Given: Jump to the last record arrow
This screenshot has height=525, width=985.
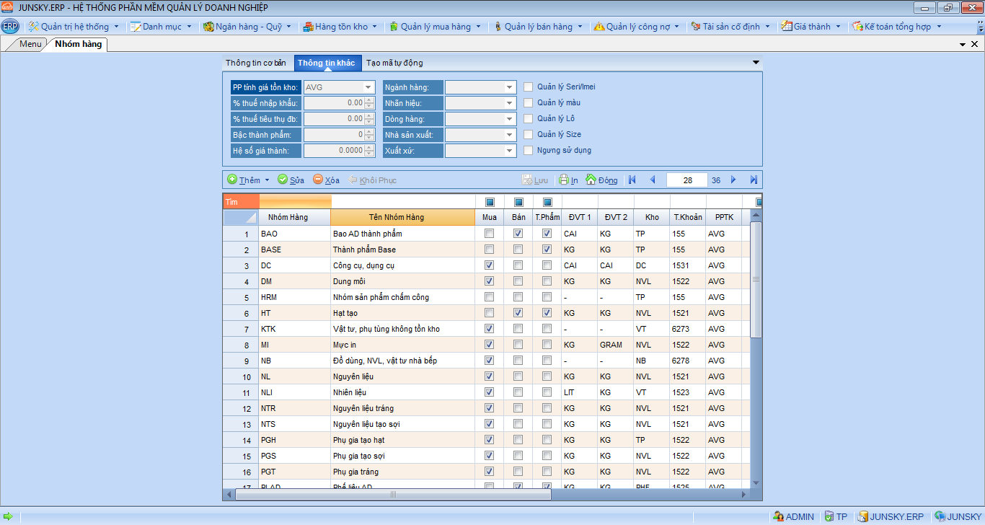Looking at the screenshot, I should [754, 180].
